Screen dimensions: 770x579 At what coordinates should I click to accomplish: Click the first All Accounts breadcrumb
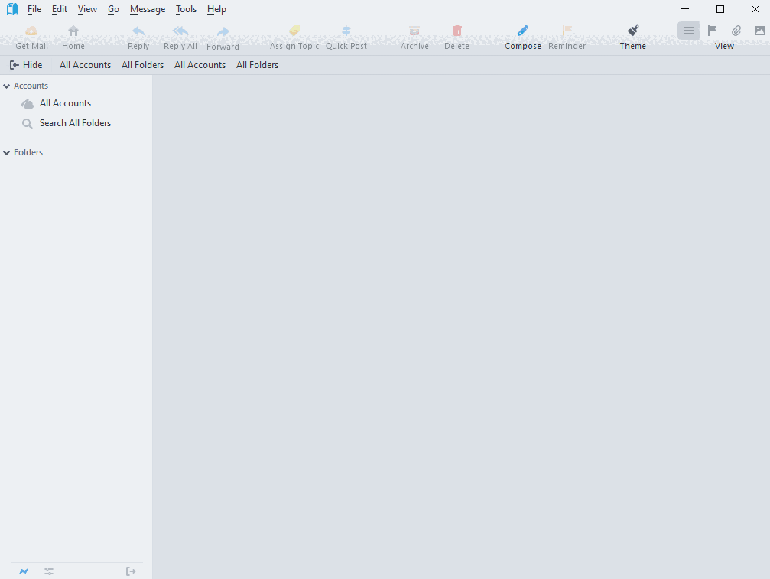85,65
